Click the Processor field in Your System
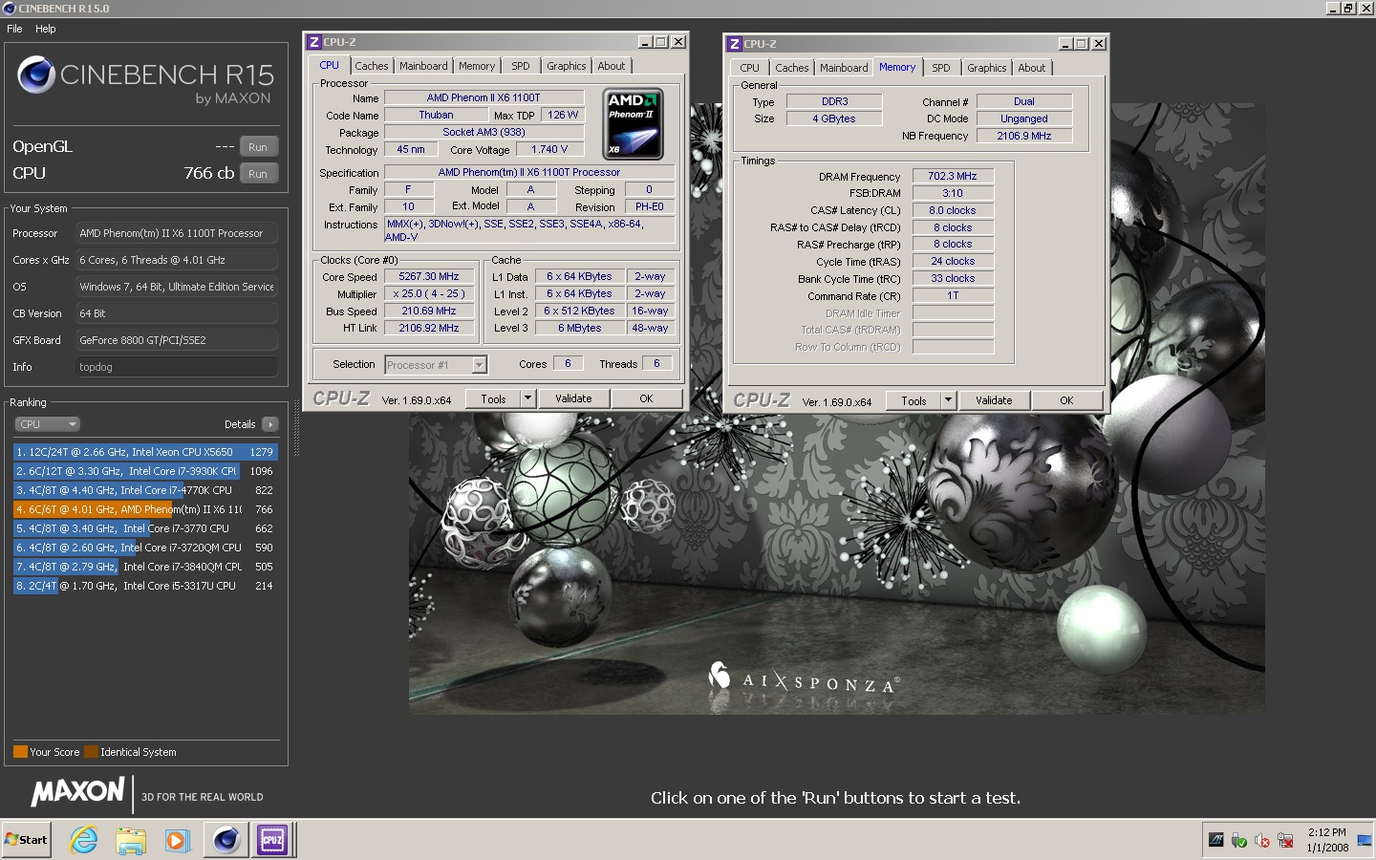 pyautogui.click(x=177, y=233)
